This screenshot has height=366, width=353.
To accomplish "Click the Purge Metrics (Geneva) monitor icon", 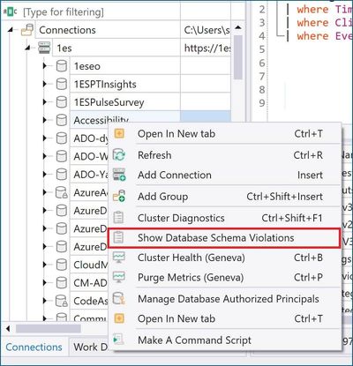I will 119,277.
